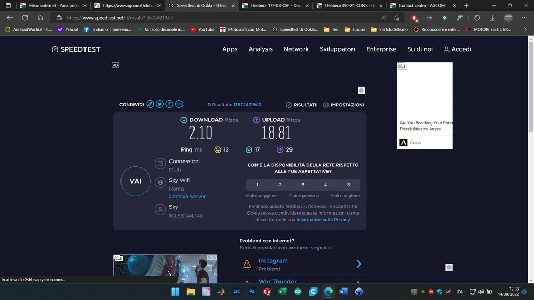Open the Su di noi menu
The width and height of the screenshot is (534, 300).
point(420,49)
